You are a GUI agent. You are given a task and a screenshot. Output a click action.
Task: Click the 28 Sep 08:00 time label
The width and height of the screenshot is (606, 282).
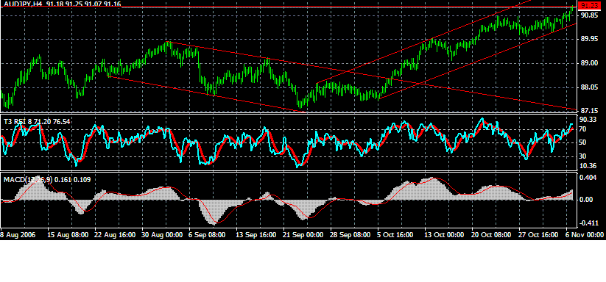tap(350, 234)
